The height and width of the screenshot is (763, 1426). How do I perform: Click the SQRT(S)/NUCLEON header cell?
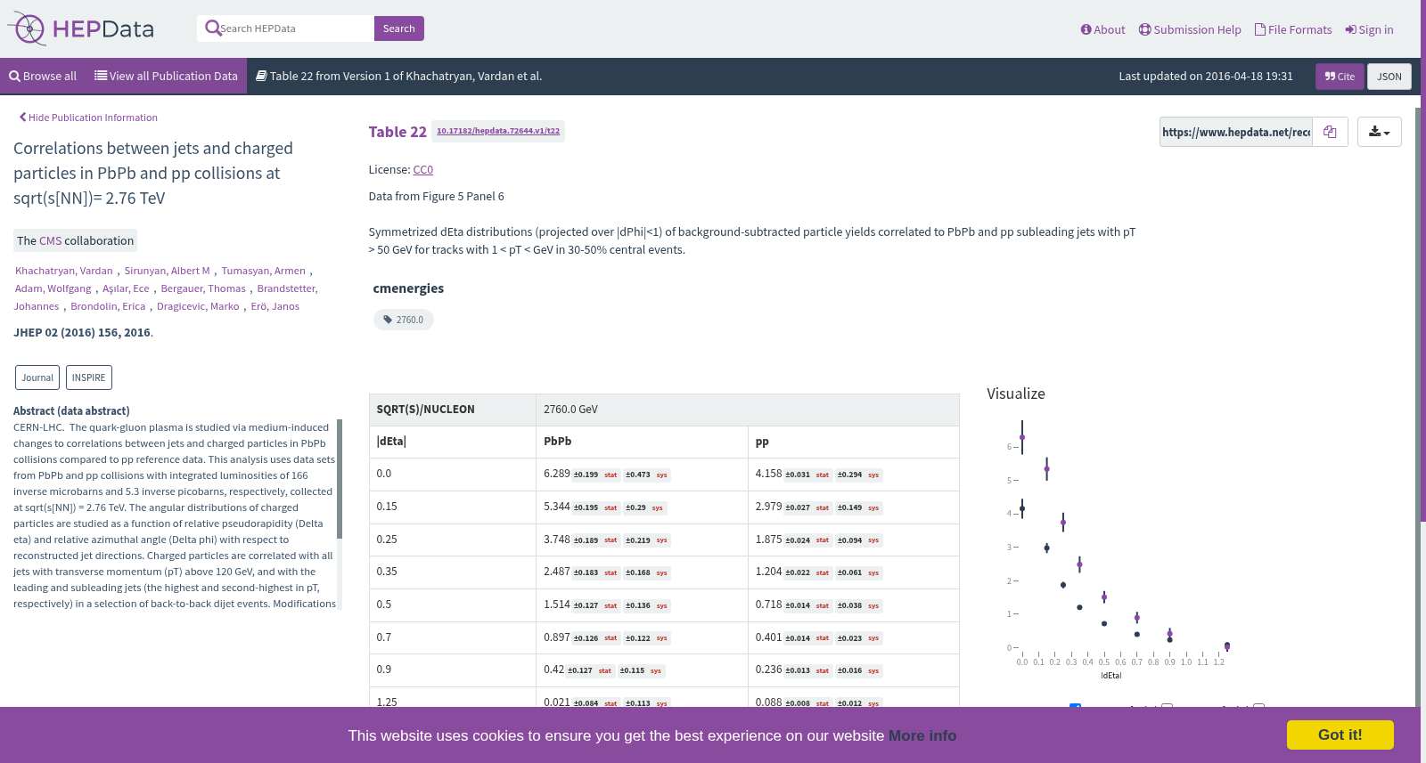[453, 410]
